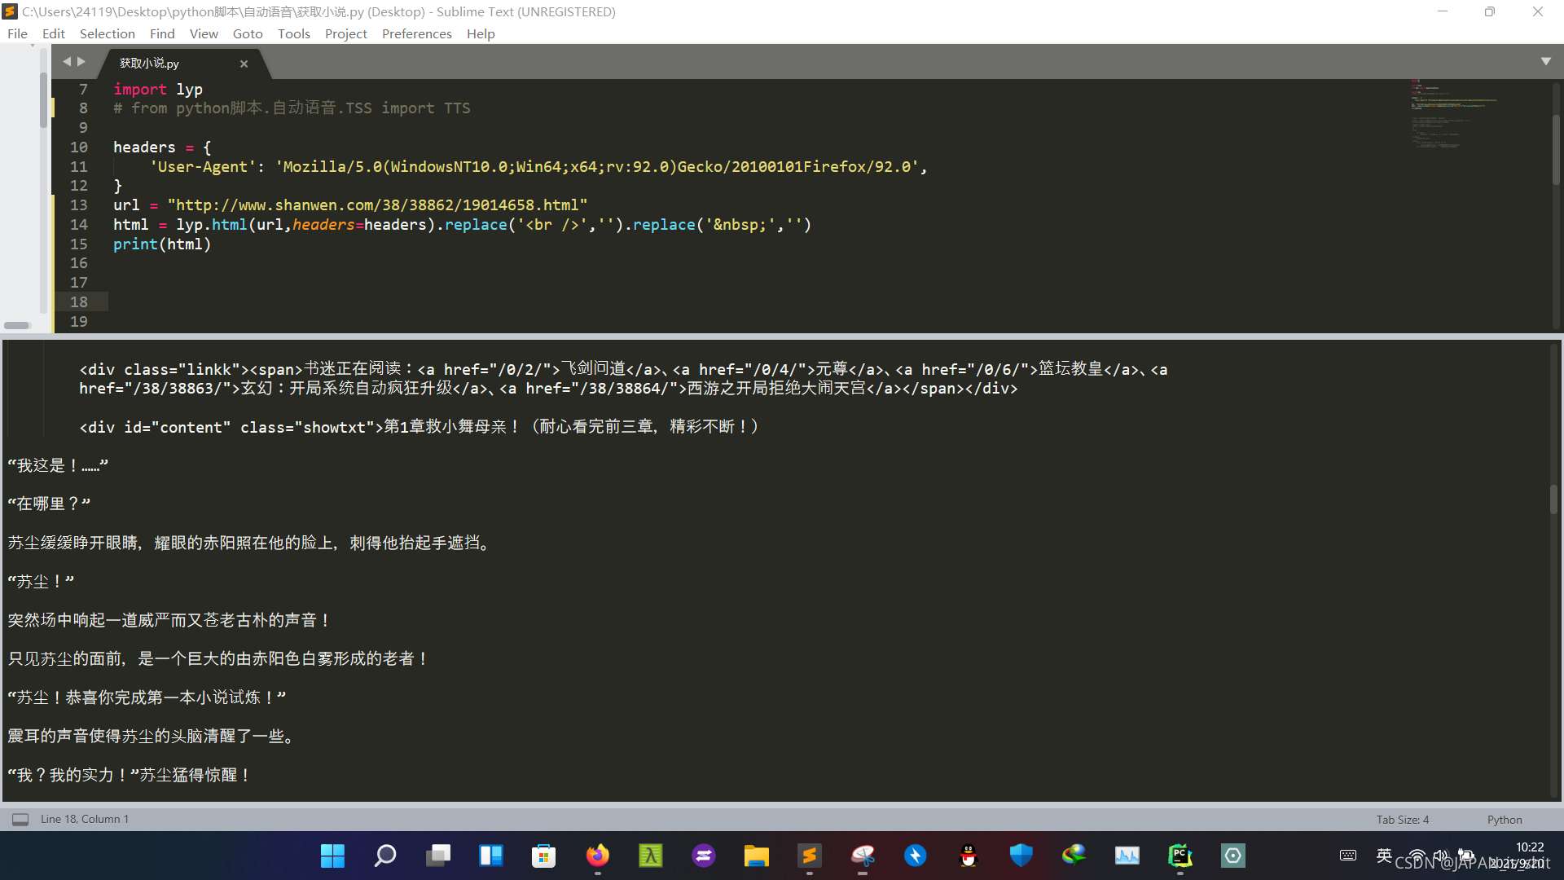Screen dimensions: 1564x880
Task: Open the Windows Start menu
Action: point(332,856)
